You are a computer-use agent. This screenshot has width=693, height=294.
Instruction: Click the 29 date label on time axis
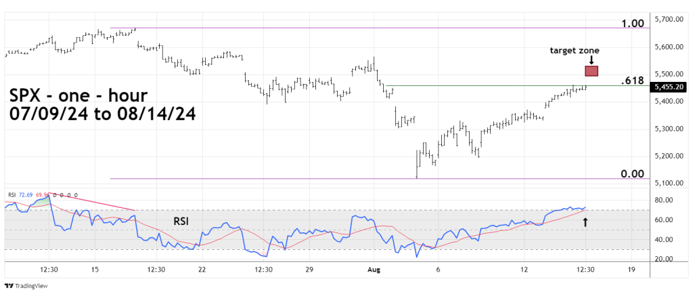[x=309, y=269]
